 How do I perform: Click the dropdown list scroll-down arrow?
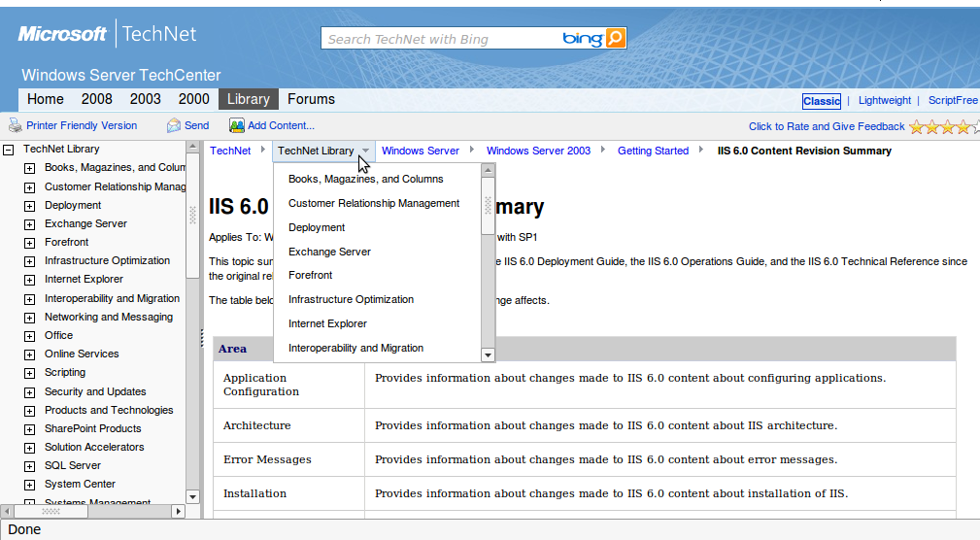click(x=489, y=355)
